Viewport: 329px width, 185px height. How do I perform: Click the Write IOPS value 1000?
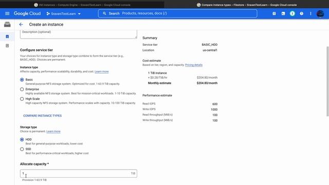(214, 109)
